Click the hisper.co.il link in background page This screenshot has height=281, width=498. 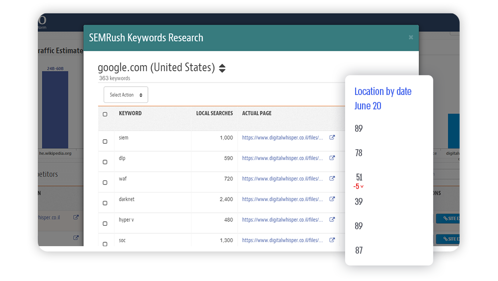point(49,217)
